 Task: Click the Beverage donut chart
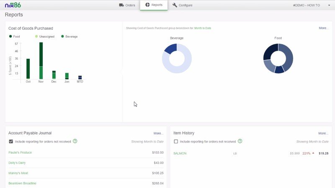coord(177,58)
